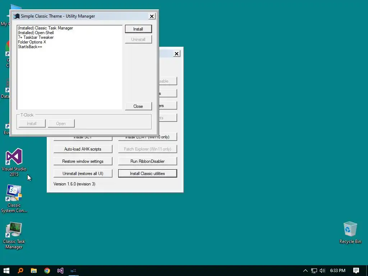Click the network icon in system tray
368x276 pixels.
click(314, 271)
